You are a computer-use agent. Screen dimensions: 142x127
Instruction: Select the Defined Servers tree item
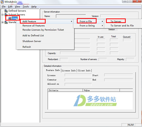click(17, 11)
